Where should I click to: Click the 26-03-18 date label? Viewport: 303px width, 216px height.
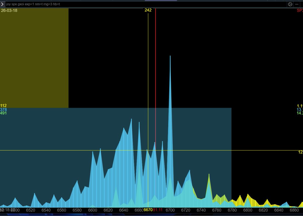[x=9, y=11]
